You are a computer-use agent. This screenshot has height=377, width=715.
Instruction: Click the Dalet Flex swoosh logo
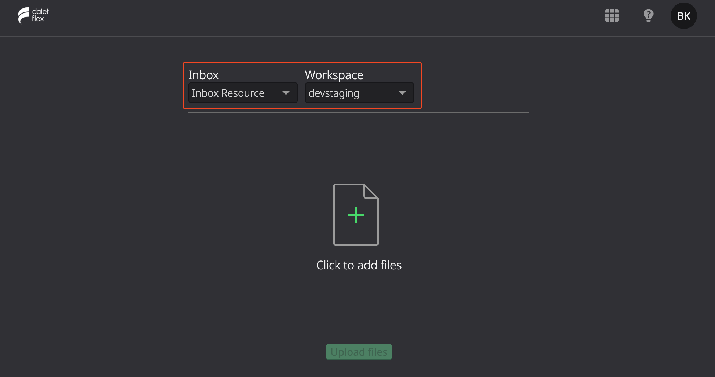coord(24,15)
